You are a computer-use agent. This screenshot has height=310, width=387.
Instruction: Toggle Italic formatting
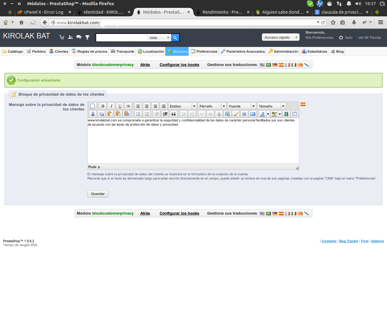tap(111, 106)
